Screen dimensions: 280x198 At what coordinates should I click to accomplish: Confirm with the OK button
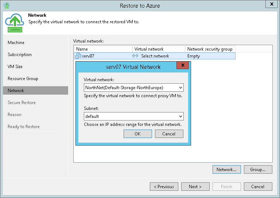(x=137, y=134)
